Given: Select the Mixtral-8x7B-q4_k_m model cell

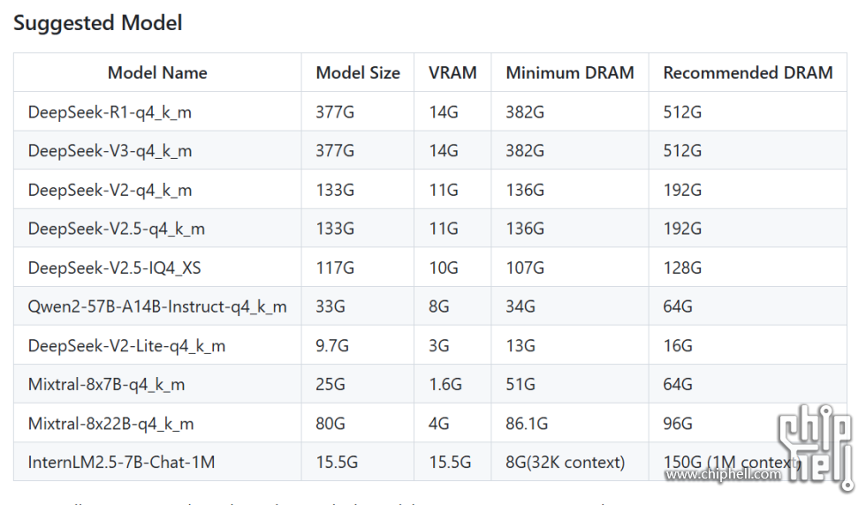Looking at the screenshot, I should point(107,385).
